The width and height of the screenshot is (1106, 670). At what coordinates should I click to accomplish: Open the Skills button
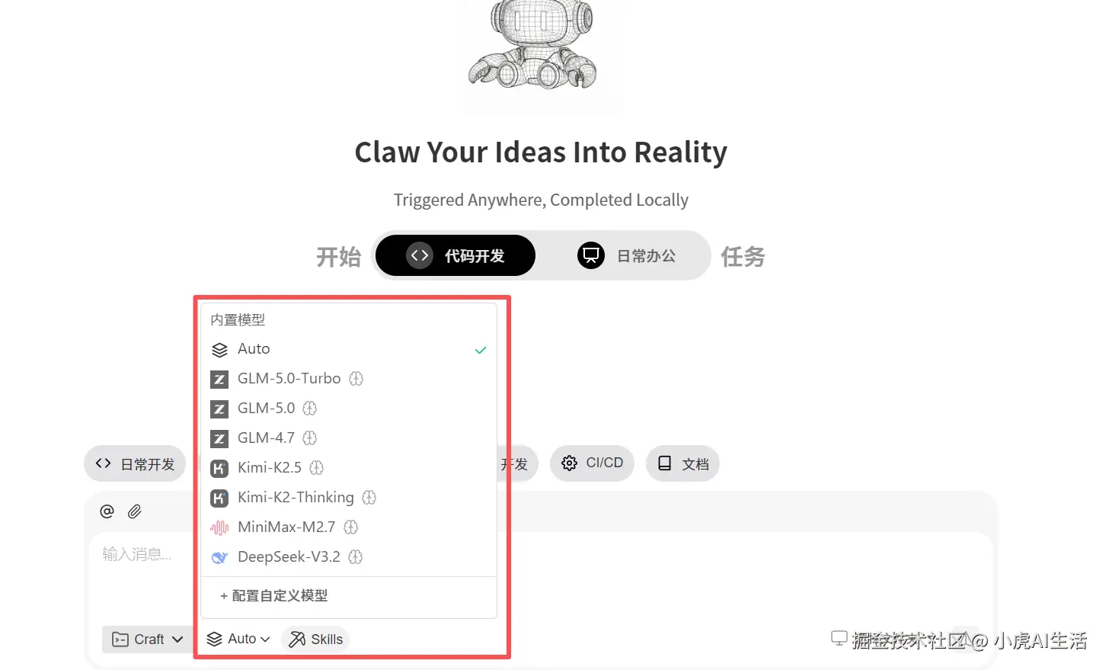(315, 640)
